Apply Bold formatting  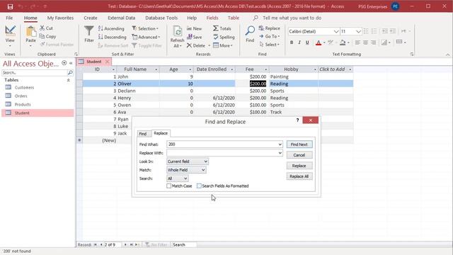click(x=292, y=42)
